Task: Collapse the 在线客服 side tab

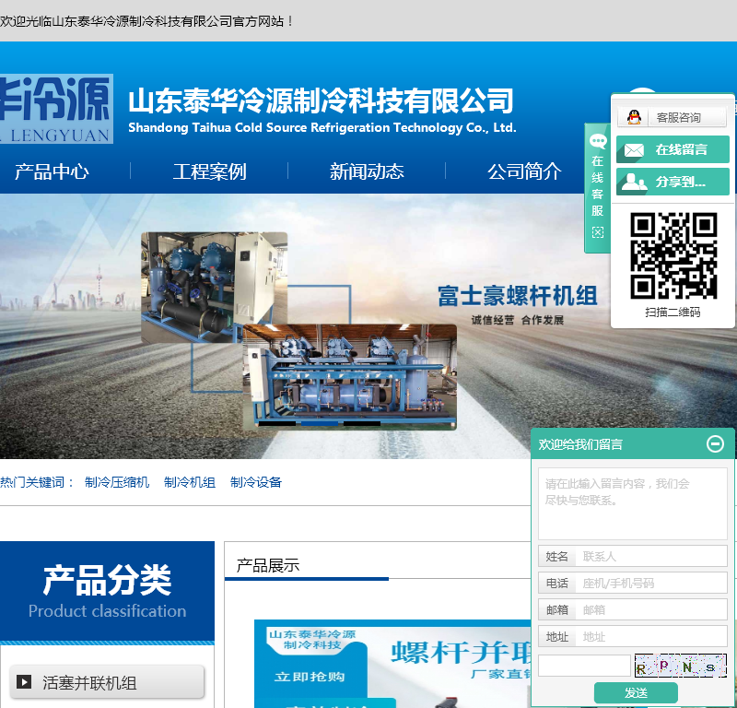Action: pyautogui.click(x=597, y=188)
